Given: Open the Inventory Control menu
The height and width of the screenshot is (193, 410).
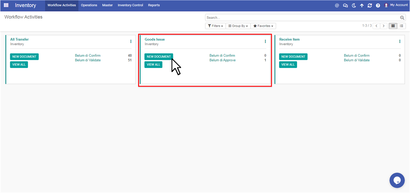Looking at the screenshot, I should point(130,5).
